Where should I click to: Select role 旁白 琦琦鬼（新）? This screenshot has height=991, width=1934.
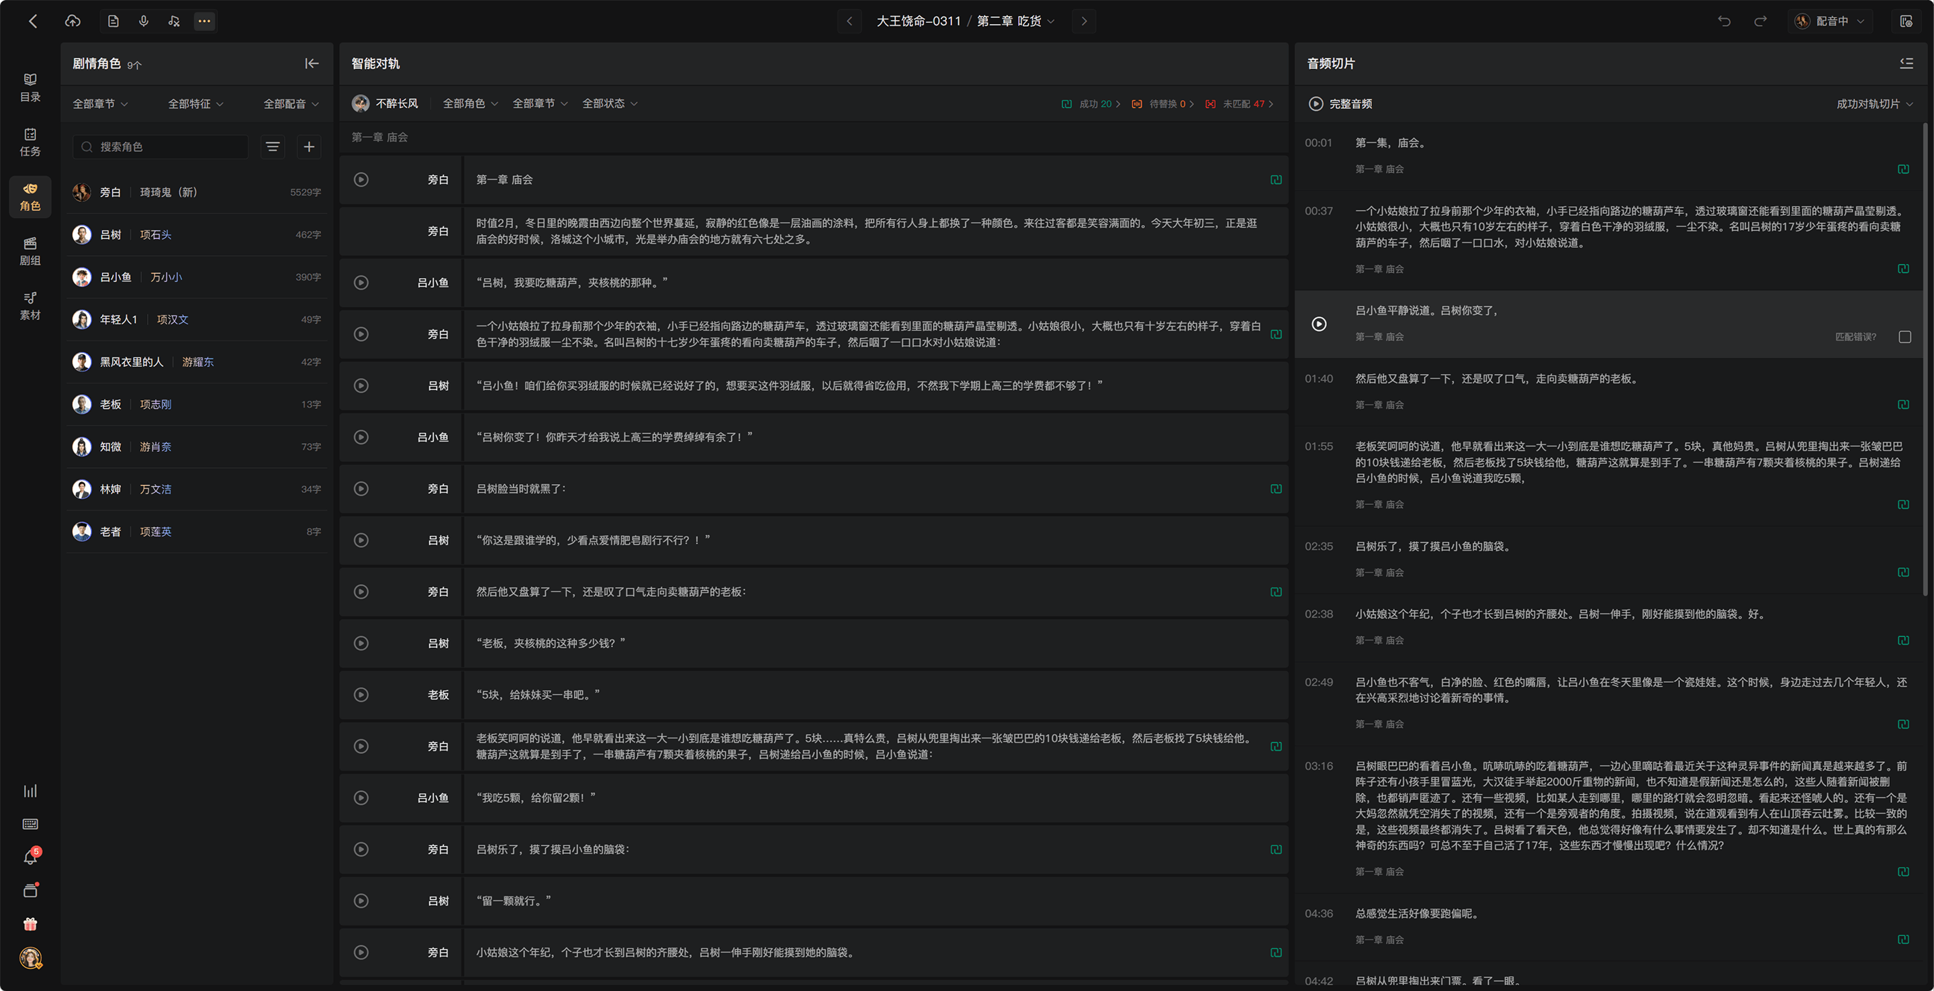197,192
